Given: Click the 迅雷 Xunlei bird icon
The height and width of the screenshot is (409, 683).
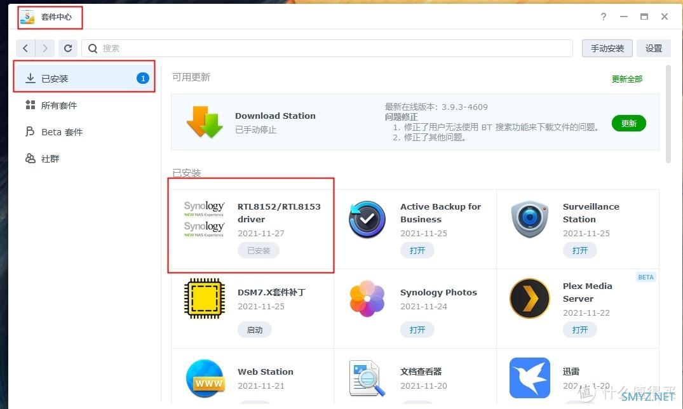Looking at the screenshot, I should tap(530, 378).
